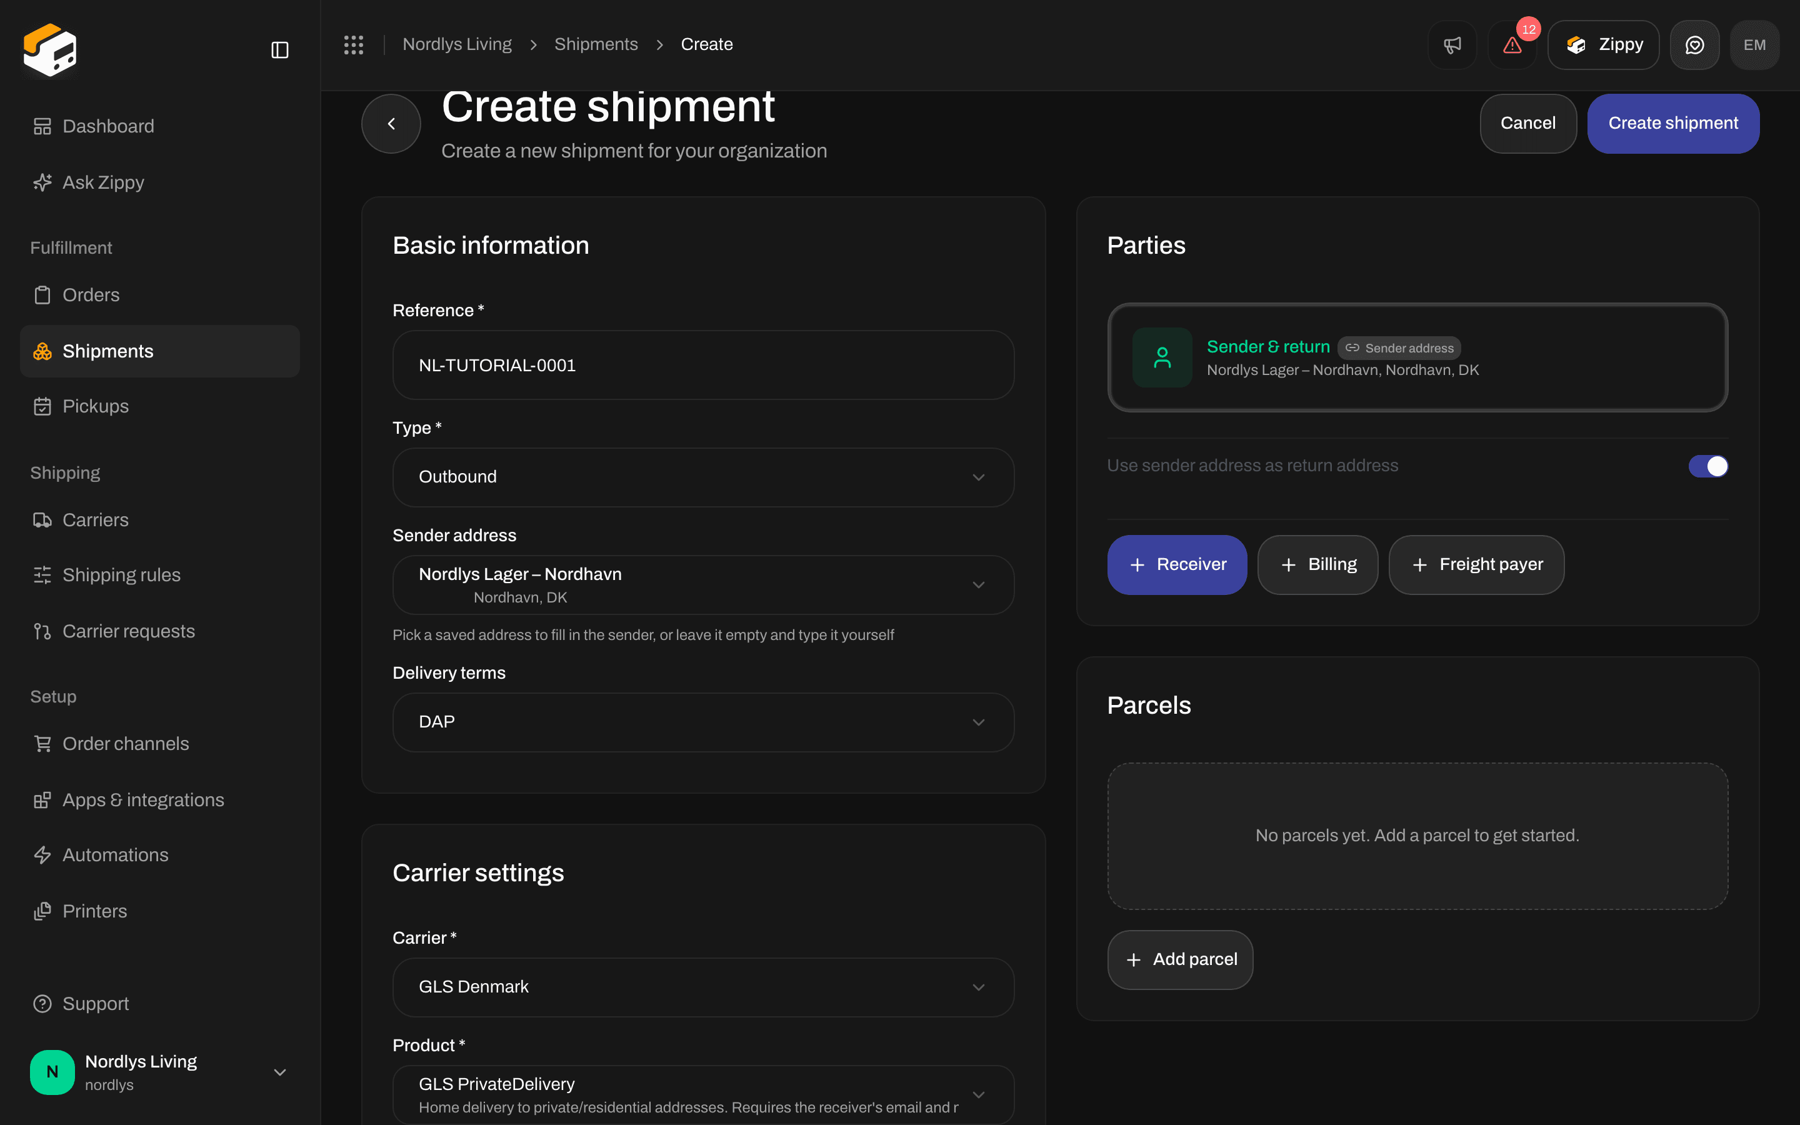Focus the Reference input field
The width and height of the screenshot is (1800, 1125).
point(703,366)
